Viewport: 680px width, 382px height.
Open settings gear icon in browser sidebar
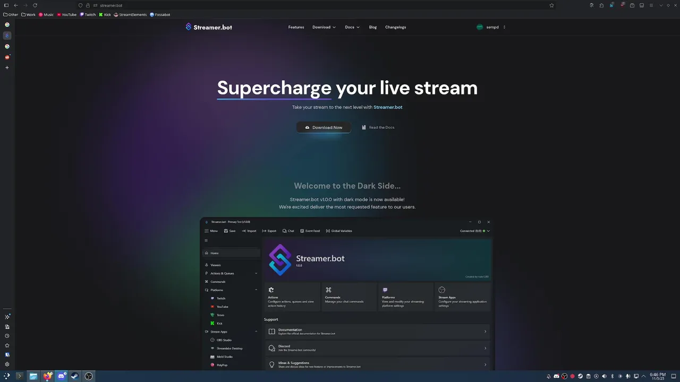7,364
